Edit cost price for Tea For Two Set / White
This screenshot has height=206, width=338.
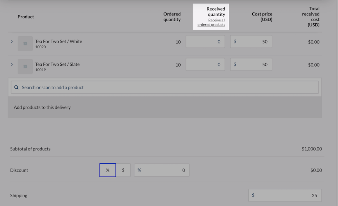251,42
